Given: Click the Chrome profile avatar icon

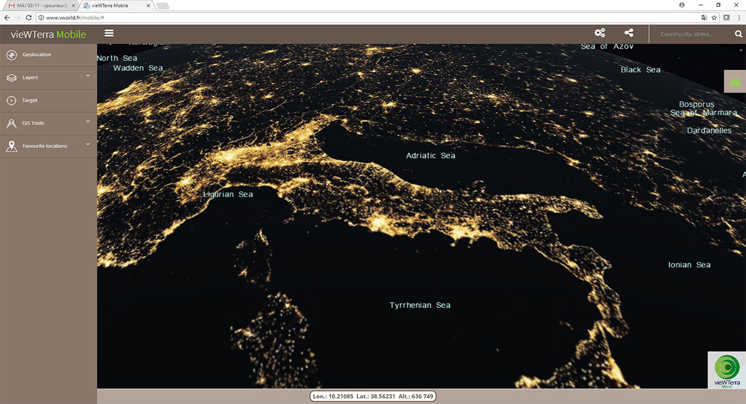Looking at the screenshot, I should click(x=682, y=4).
